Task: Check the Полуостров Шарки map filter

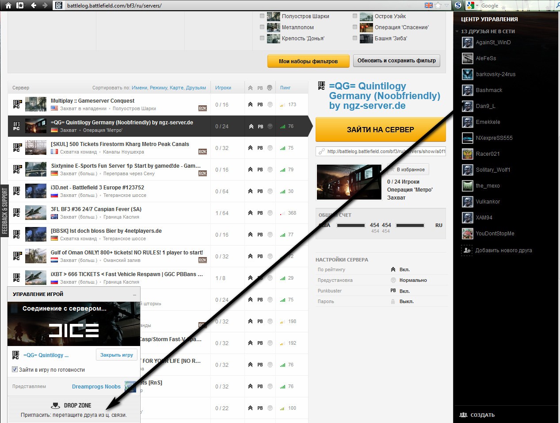Action: point(262,16)
